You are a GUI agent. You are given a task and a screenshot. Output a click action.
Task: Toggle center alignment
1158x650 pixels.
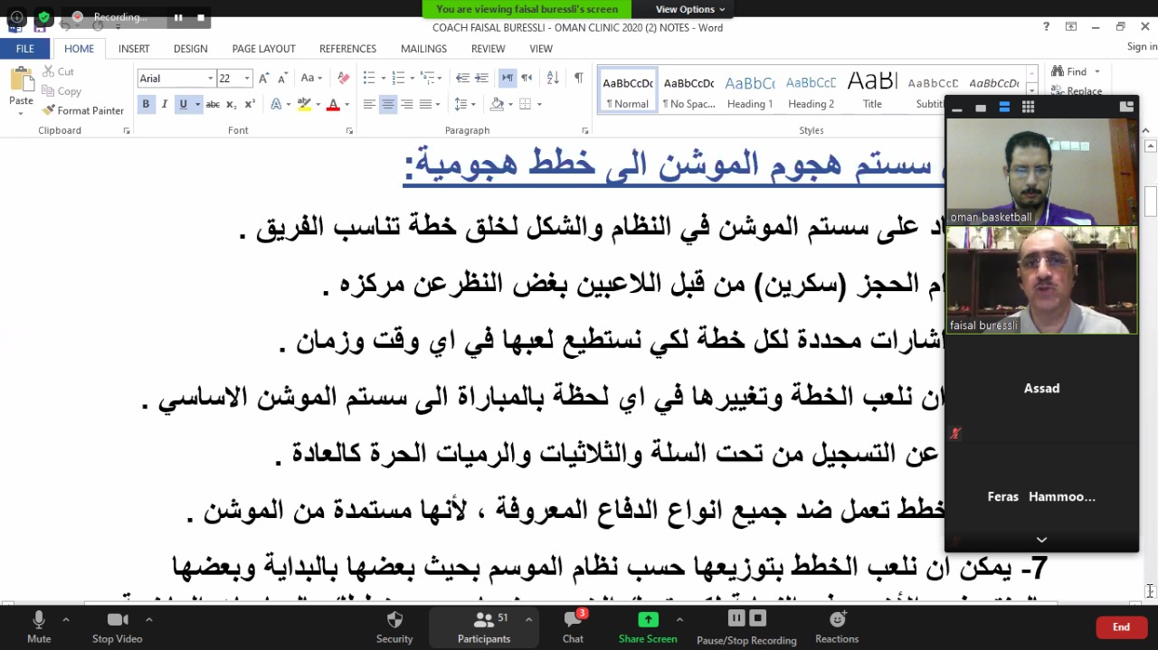point(388,105)
